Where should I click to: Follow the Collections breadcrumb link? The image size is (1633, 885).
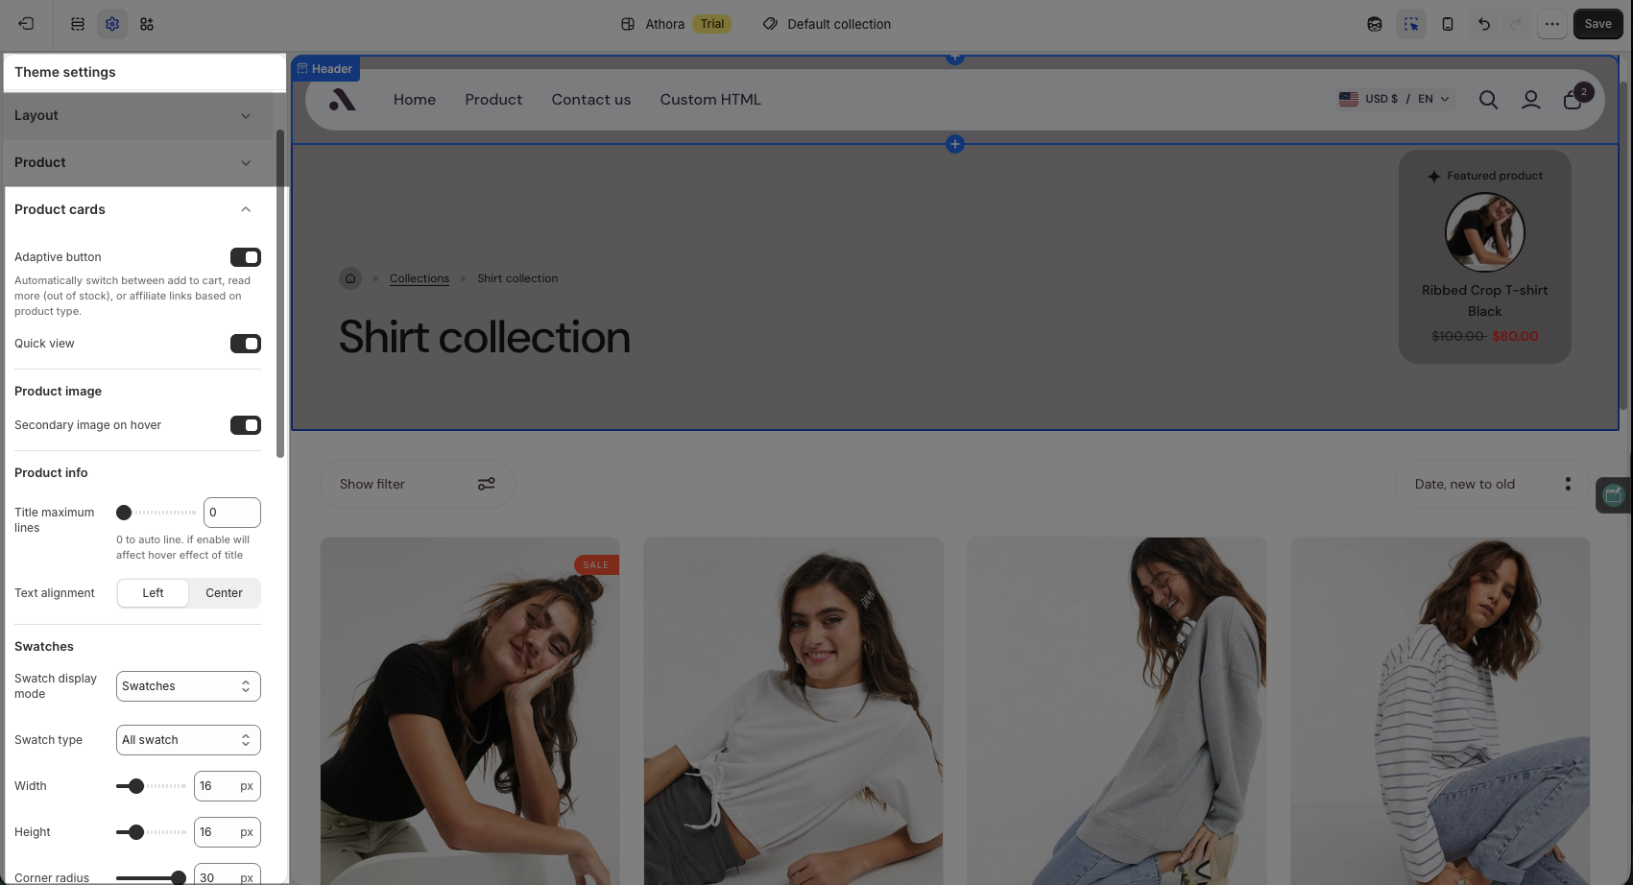420,278
